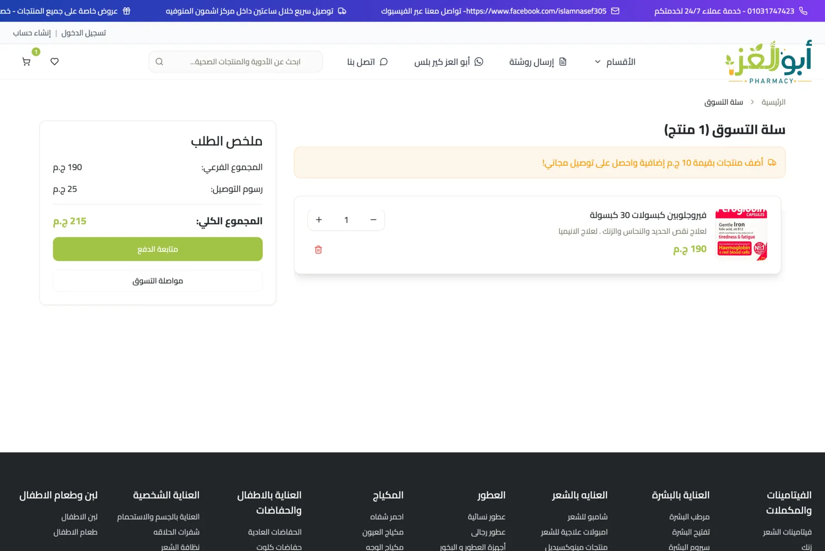This screenshot has height=551, width=825.
Task: Click the quantity value 1 field
Action: pos(346,220)
